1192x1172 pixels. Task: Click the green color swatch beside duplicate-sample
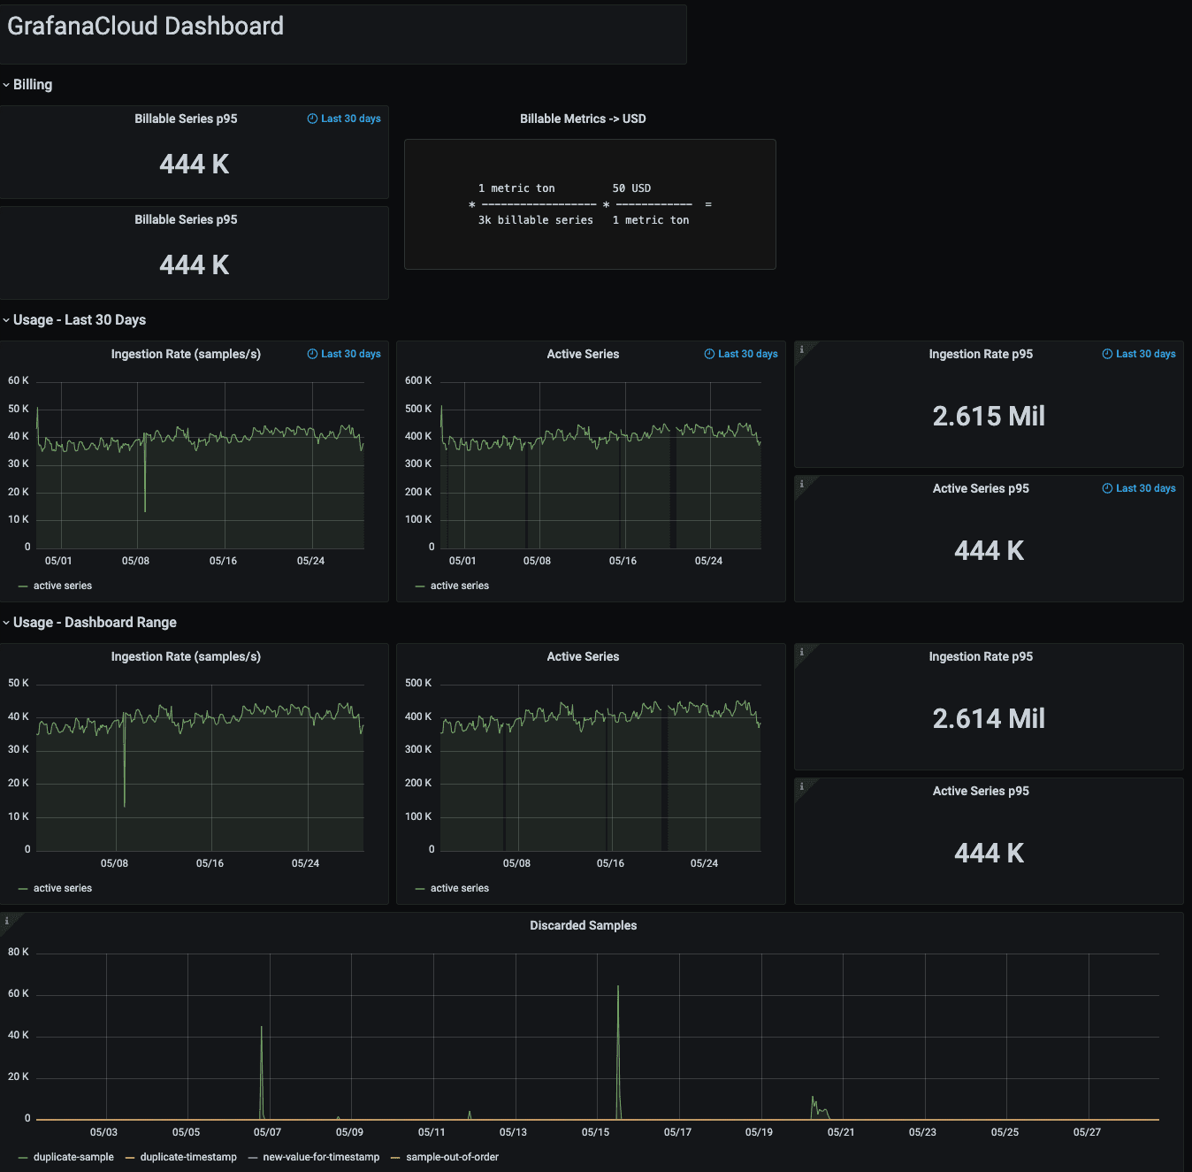pyautogui.click(x=23, y=1158)
